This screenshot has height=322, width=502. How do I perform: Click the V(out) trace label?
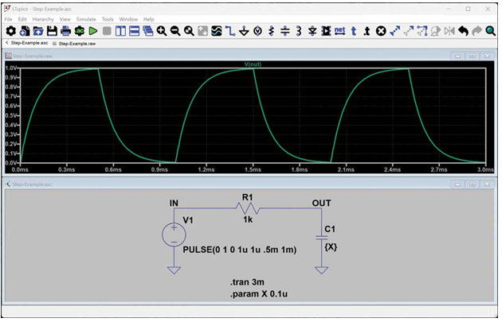[x=253, y=64]
